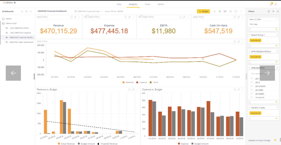281x145 pixels.
Task: Switch to the Pulse tab
Action: [147, 4]
